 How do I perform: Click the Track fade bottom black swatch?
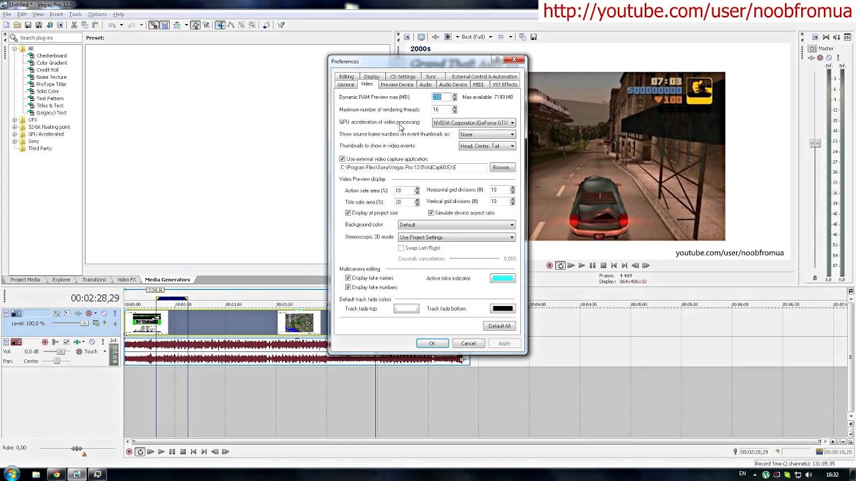(502, 309)
